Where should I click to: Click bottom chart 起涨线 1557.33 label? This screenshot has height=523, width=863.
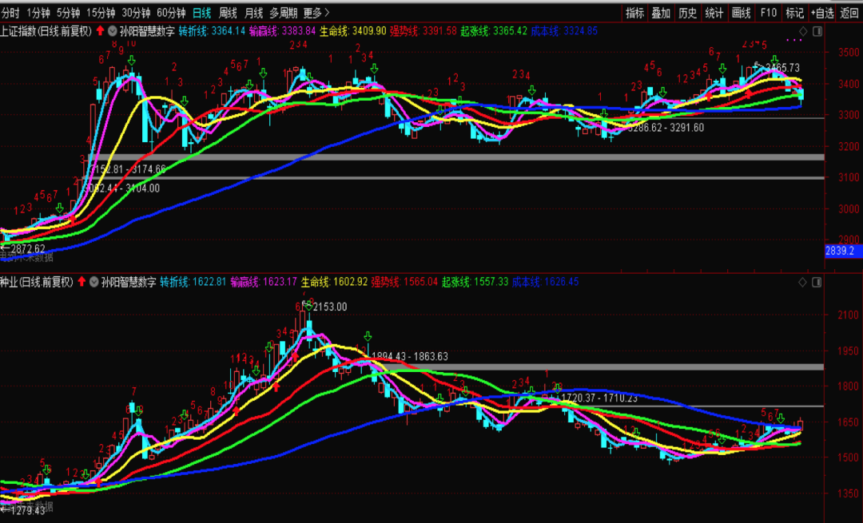click(x=475, y=282)
